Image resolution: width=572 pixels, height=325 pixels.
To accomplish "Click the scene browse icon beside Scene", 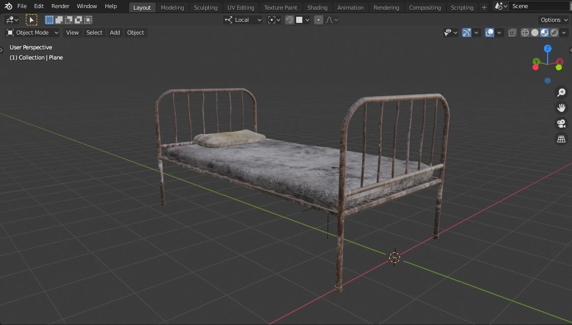I will tap(501, 6).
